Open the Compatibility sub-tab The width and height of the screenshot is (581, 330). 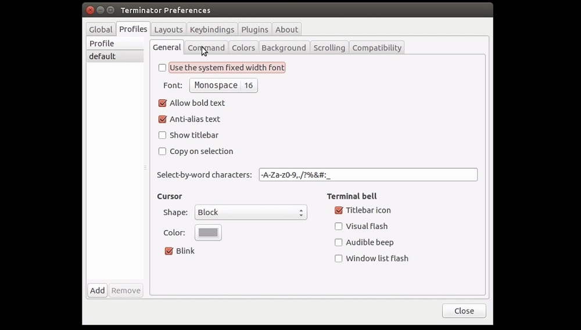tap(377, 48)
